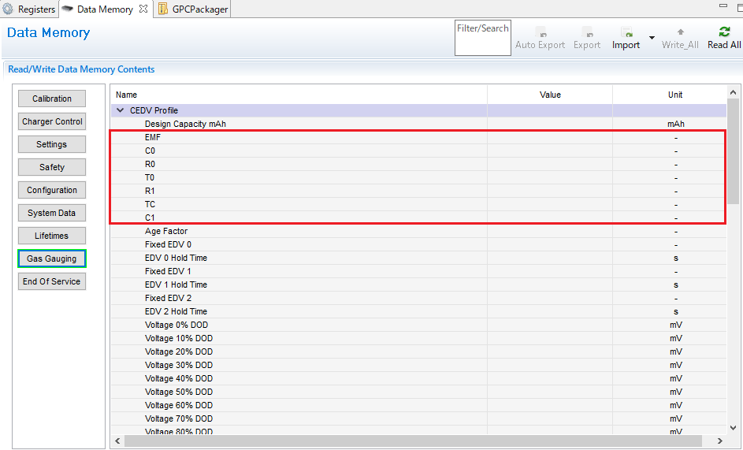
Task: Open the System Data category
Action: 52,213
